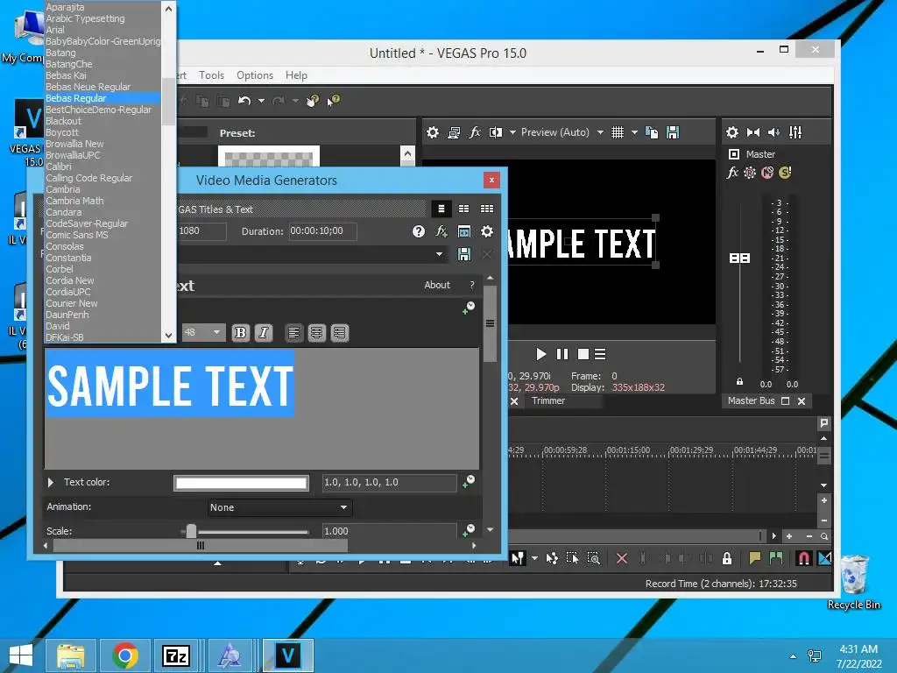Align text left in Titles & Text
897x673 pixels.
293,332
